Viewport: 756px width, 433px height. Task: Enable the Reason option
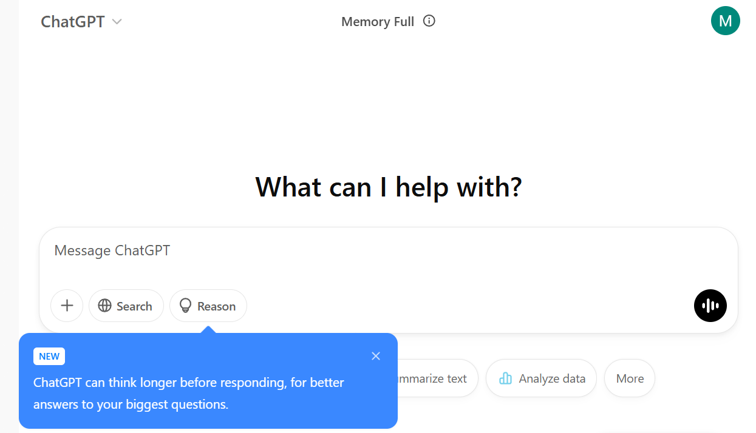tap(208, 306)
